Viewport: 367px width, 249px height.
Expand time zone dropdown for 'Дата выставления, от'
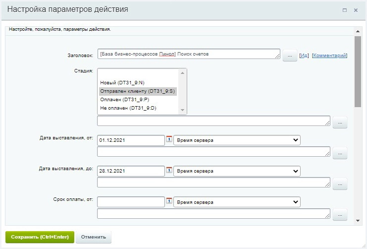(237, 140)
